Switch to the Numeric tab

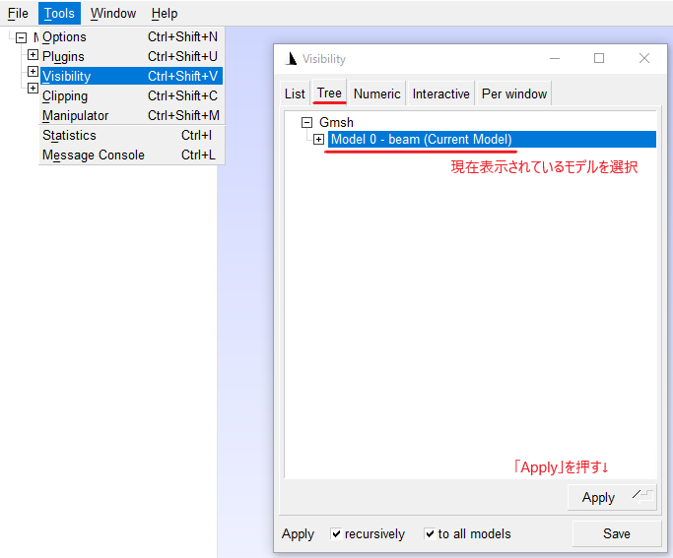(x=376, y=93)
